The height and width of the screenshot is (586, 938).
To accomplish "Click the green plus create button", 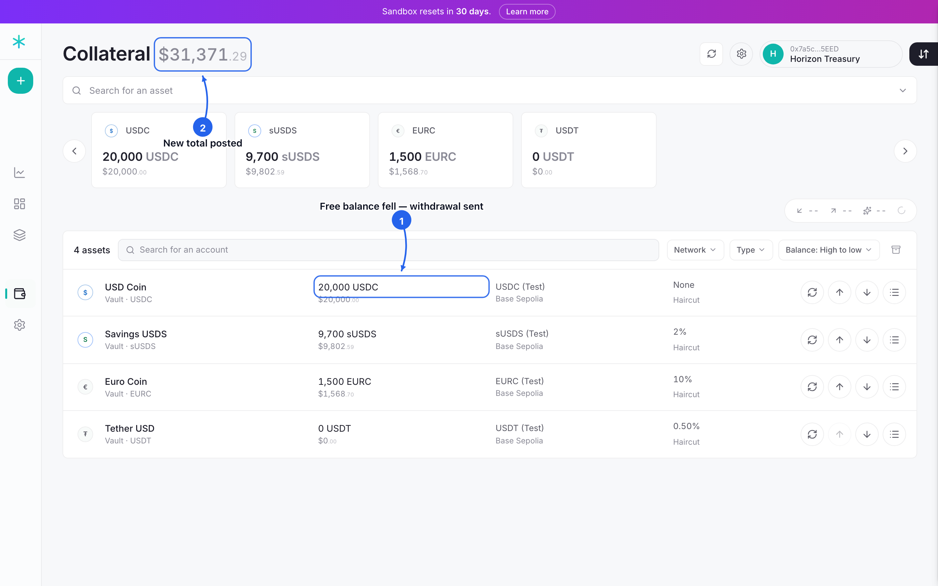I will [x=21, y=81].
